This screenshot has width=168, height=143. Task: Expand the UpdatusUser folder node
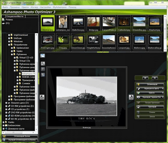(12, 48)
